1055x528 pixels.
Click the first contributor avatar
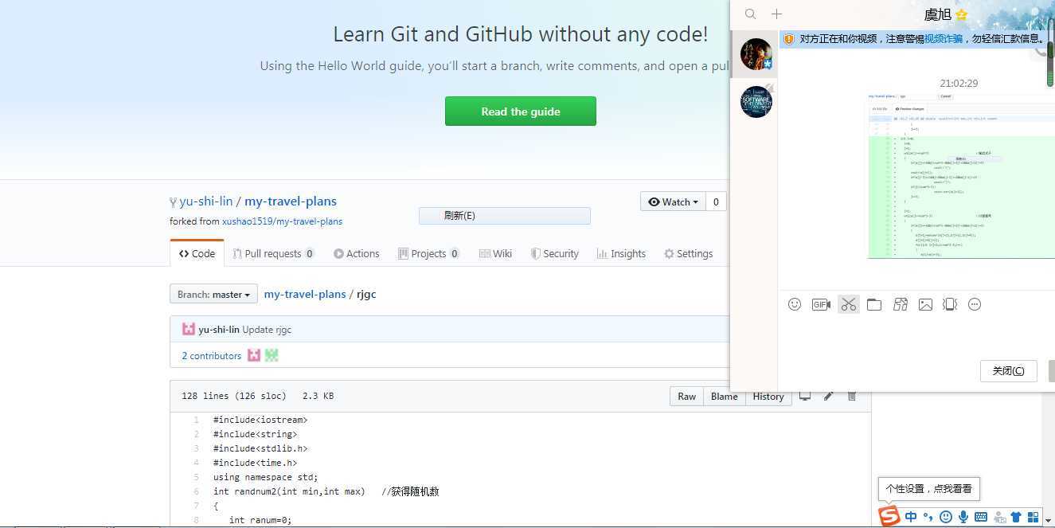[x=254, y=355]
